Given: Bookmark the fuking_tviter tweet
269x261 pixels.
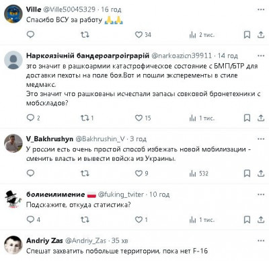Looking at the screenshot, I should click(247, 219).
